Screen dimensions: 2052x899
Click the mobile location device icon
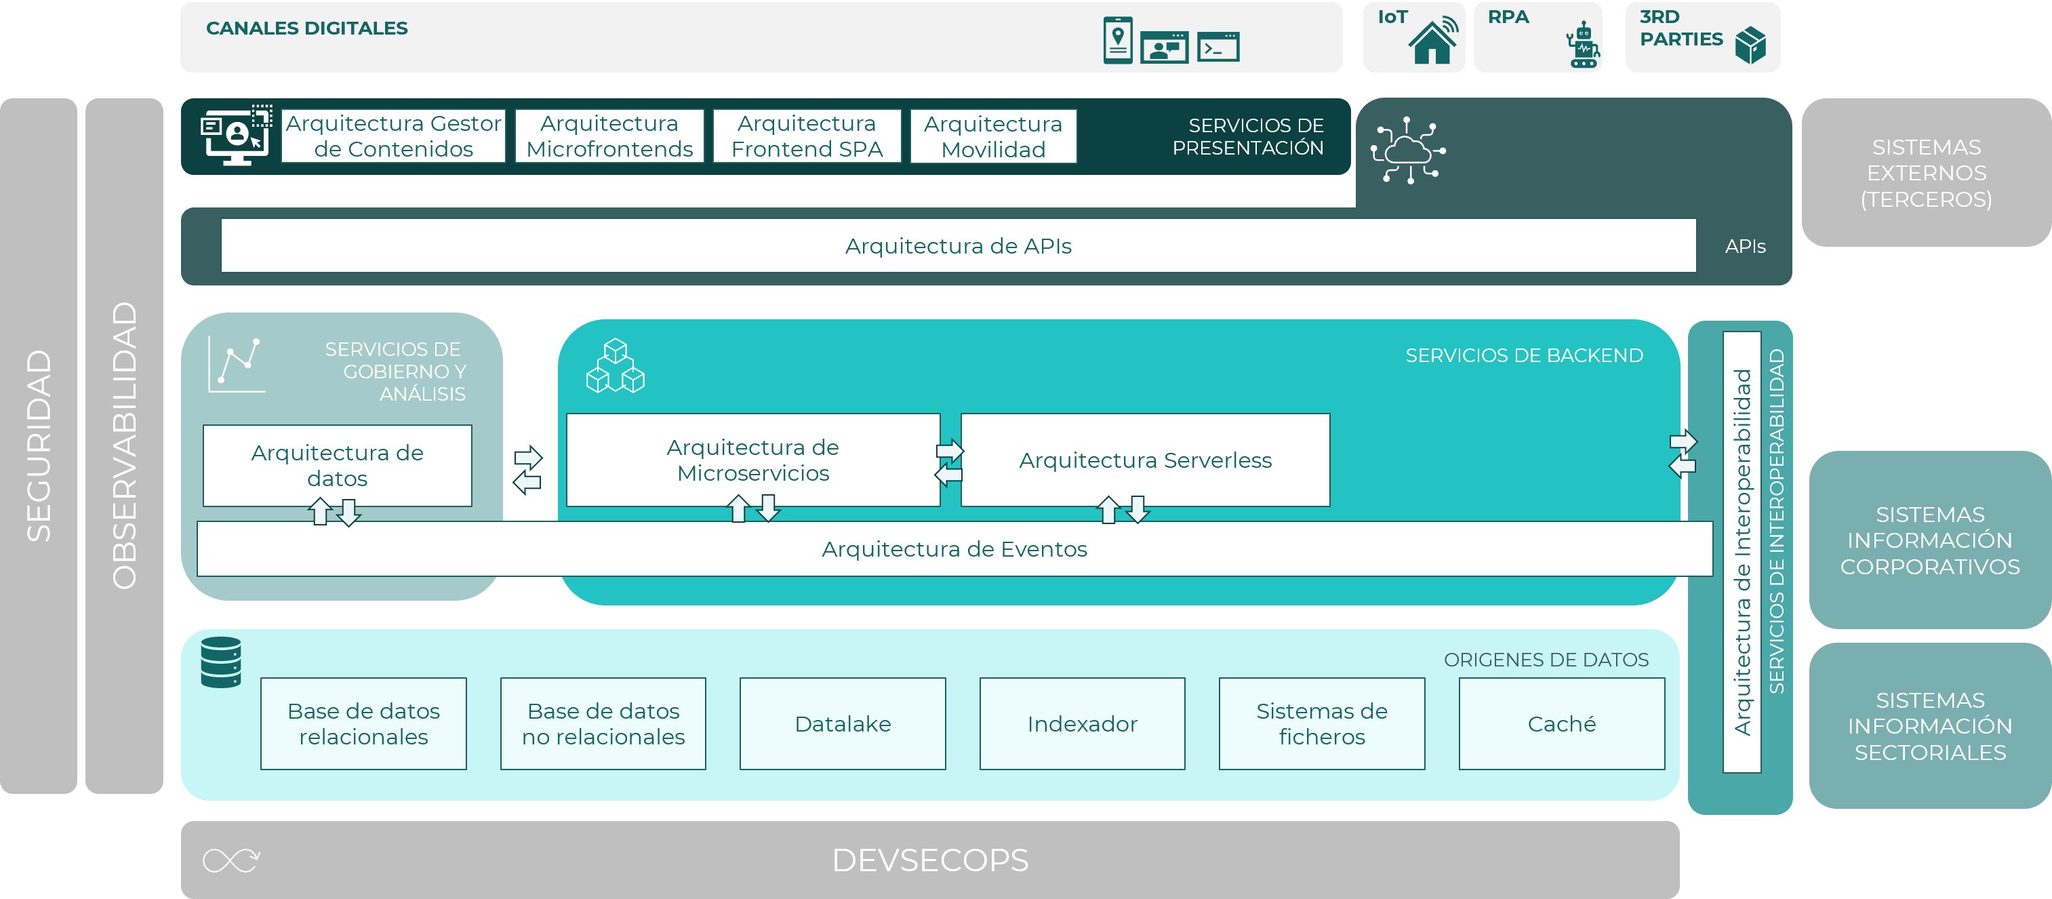(1118, 41)
